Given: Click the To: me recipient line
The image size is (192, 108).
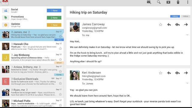Looking at the screenshot, I should tap(85, 35).
